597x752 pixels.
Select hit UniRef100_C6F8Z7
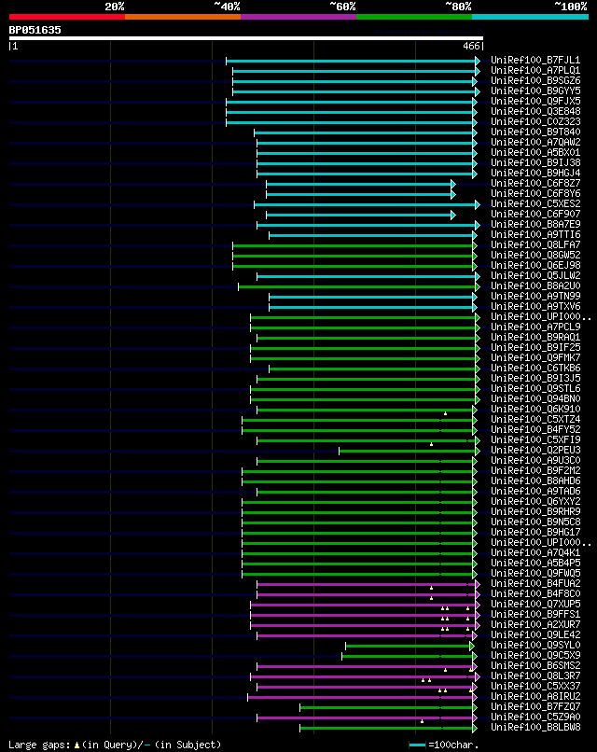point(535,183)
